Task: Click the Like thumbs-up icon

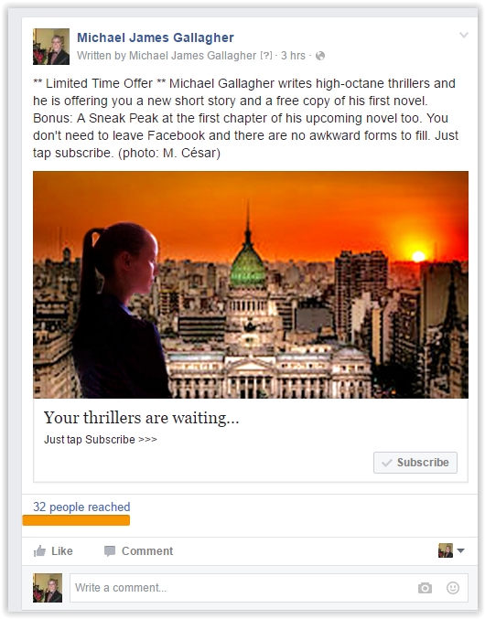Action: point(39,550)
